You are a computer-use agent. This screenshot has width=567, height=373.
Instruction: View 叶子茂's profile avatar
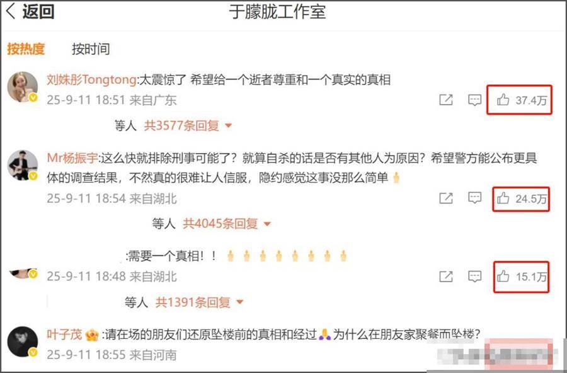pos(23,341)
